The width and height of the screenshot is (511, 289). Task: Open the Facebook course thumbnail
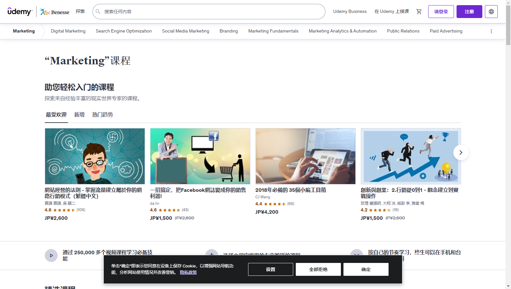point(200,156)
